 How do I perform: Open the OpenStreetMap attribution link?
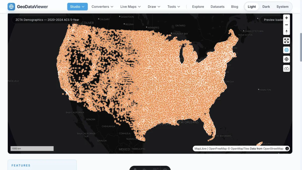click(x=273, y=149)
